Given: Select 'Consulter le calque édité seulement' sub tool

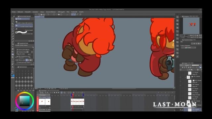Looking at the screenshot, I should 24,22.
